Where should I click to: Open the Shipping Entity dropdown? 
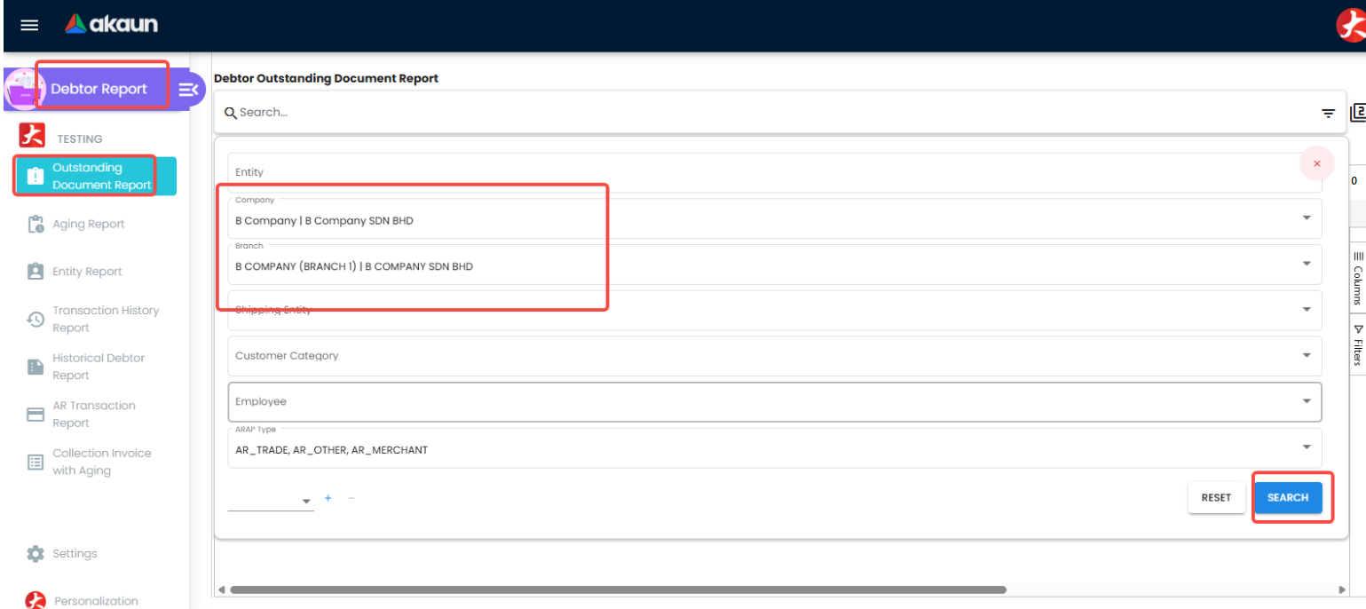tap(1306, 309)
